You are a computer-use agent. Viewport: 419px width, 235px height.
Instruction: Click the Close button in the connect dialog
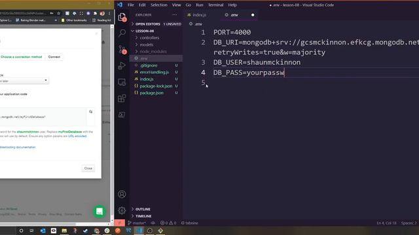tap(88, 168)
